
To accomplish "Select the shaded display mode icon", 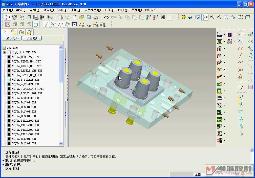I will 36,25.
